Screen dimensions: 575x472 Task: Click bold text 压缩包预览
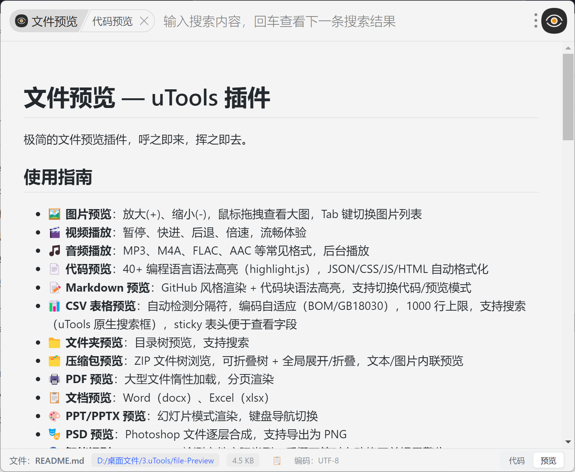click(x=94, y=361)
